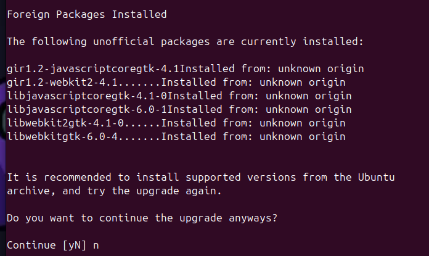
Task: Click the continue the upgrade anyways question
Action: coord(142,218)
